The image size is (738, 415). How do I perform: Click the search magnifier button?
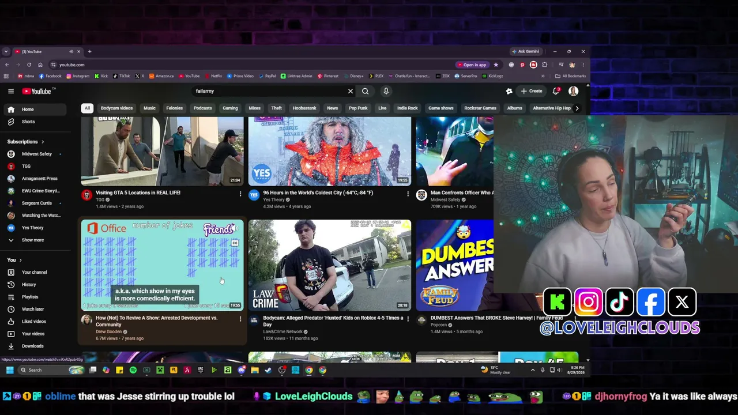pos(365,91)
